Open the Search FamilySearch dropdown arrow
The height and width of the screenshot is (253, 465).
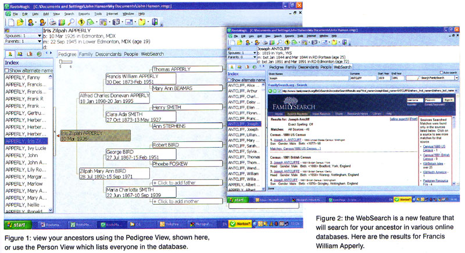click(x=456, y=78)
